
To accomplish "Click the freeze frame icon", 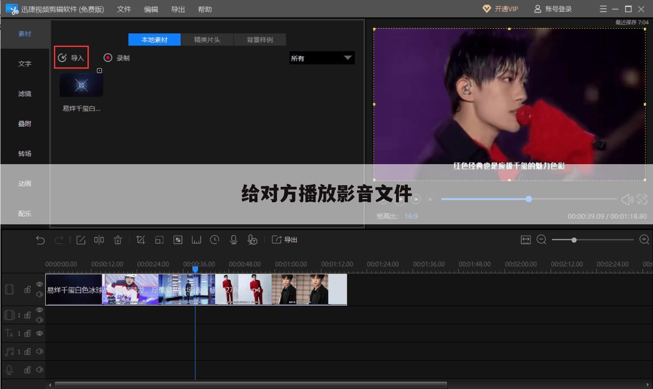I will [x=196, y=240].
